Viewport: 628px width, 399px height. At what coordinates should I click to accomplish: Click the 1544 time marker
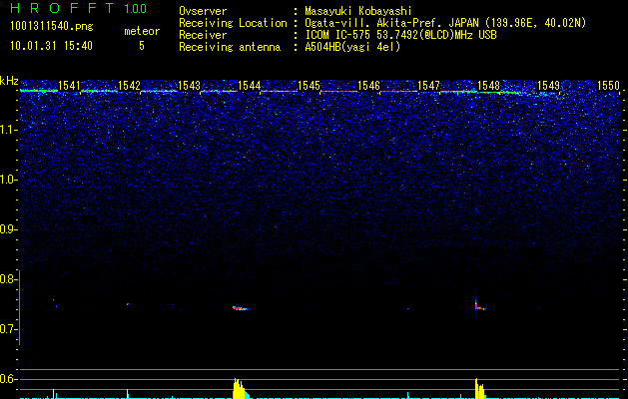250,85
